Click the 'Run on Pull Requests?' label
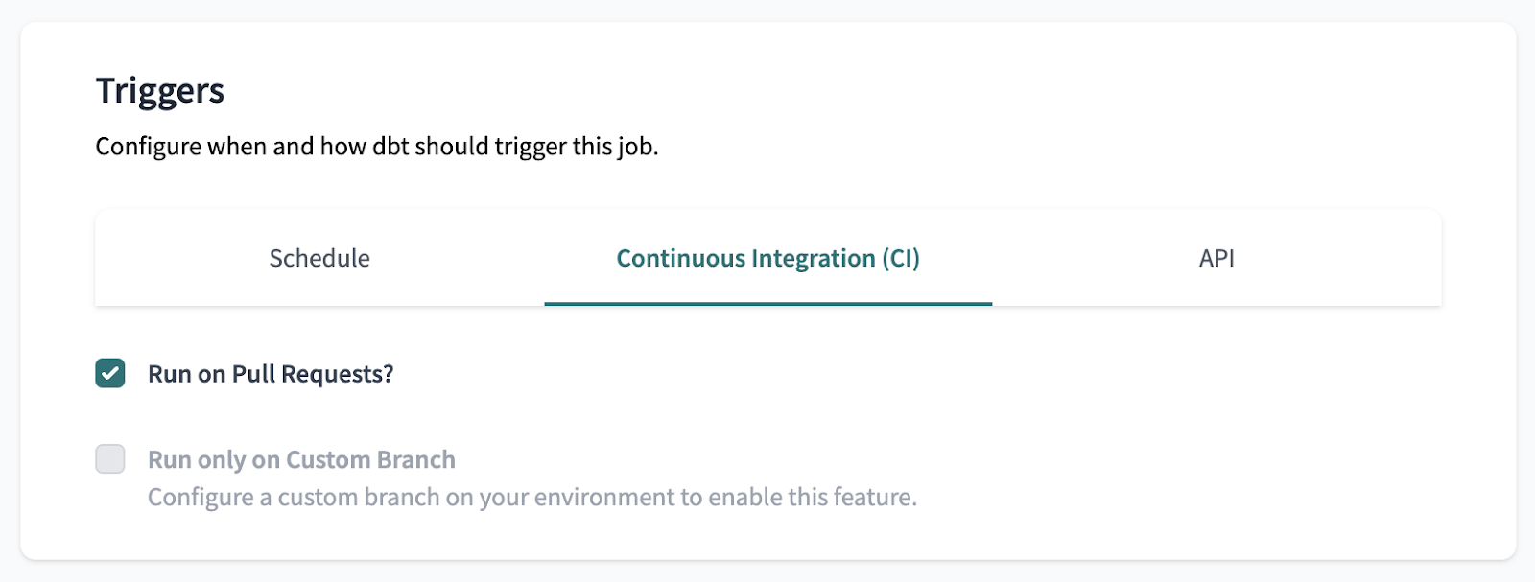 271,374
